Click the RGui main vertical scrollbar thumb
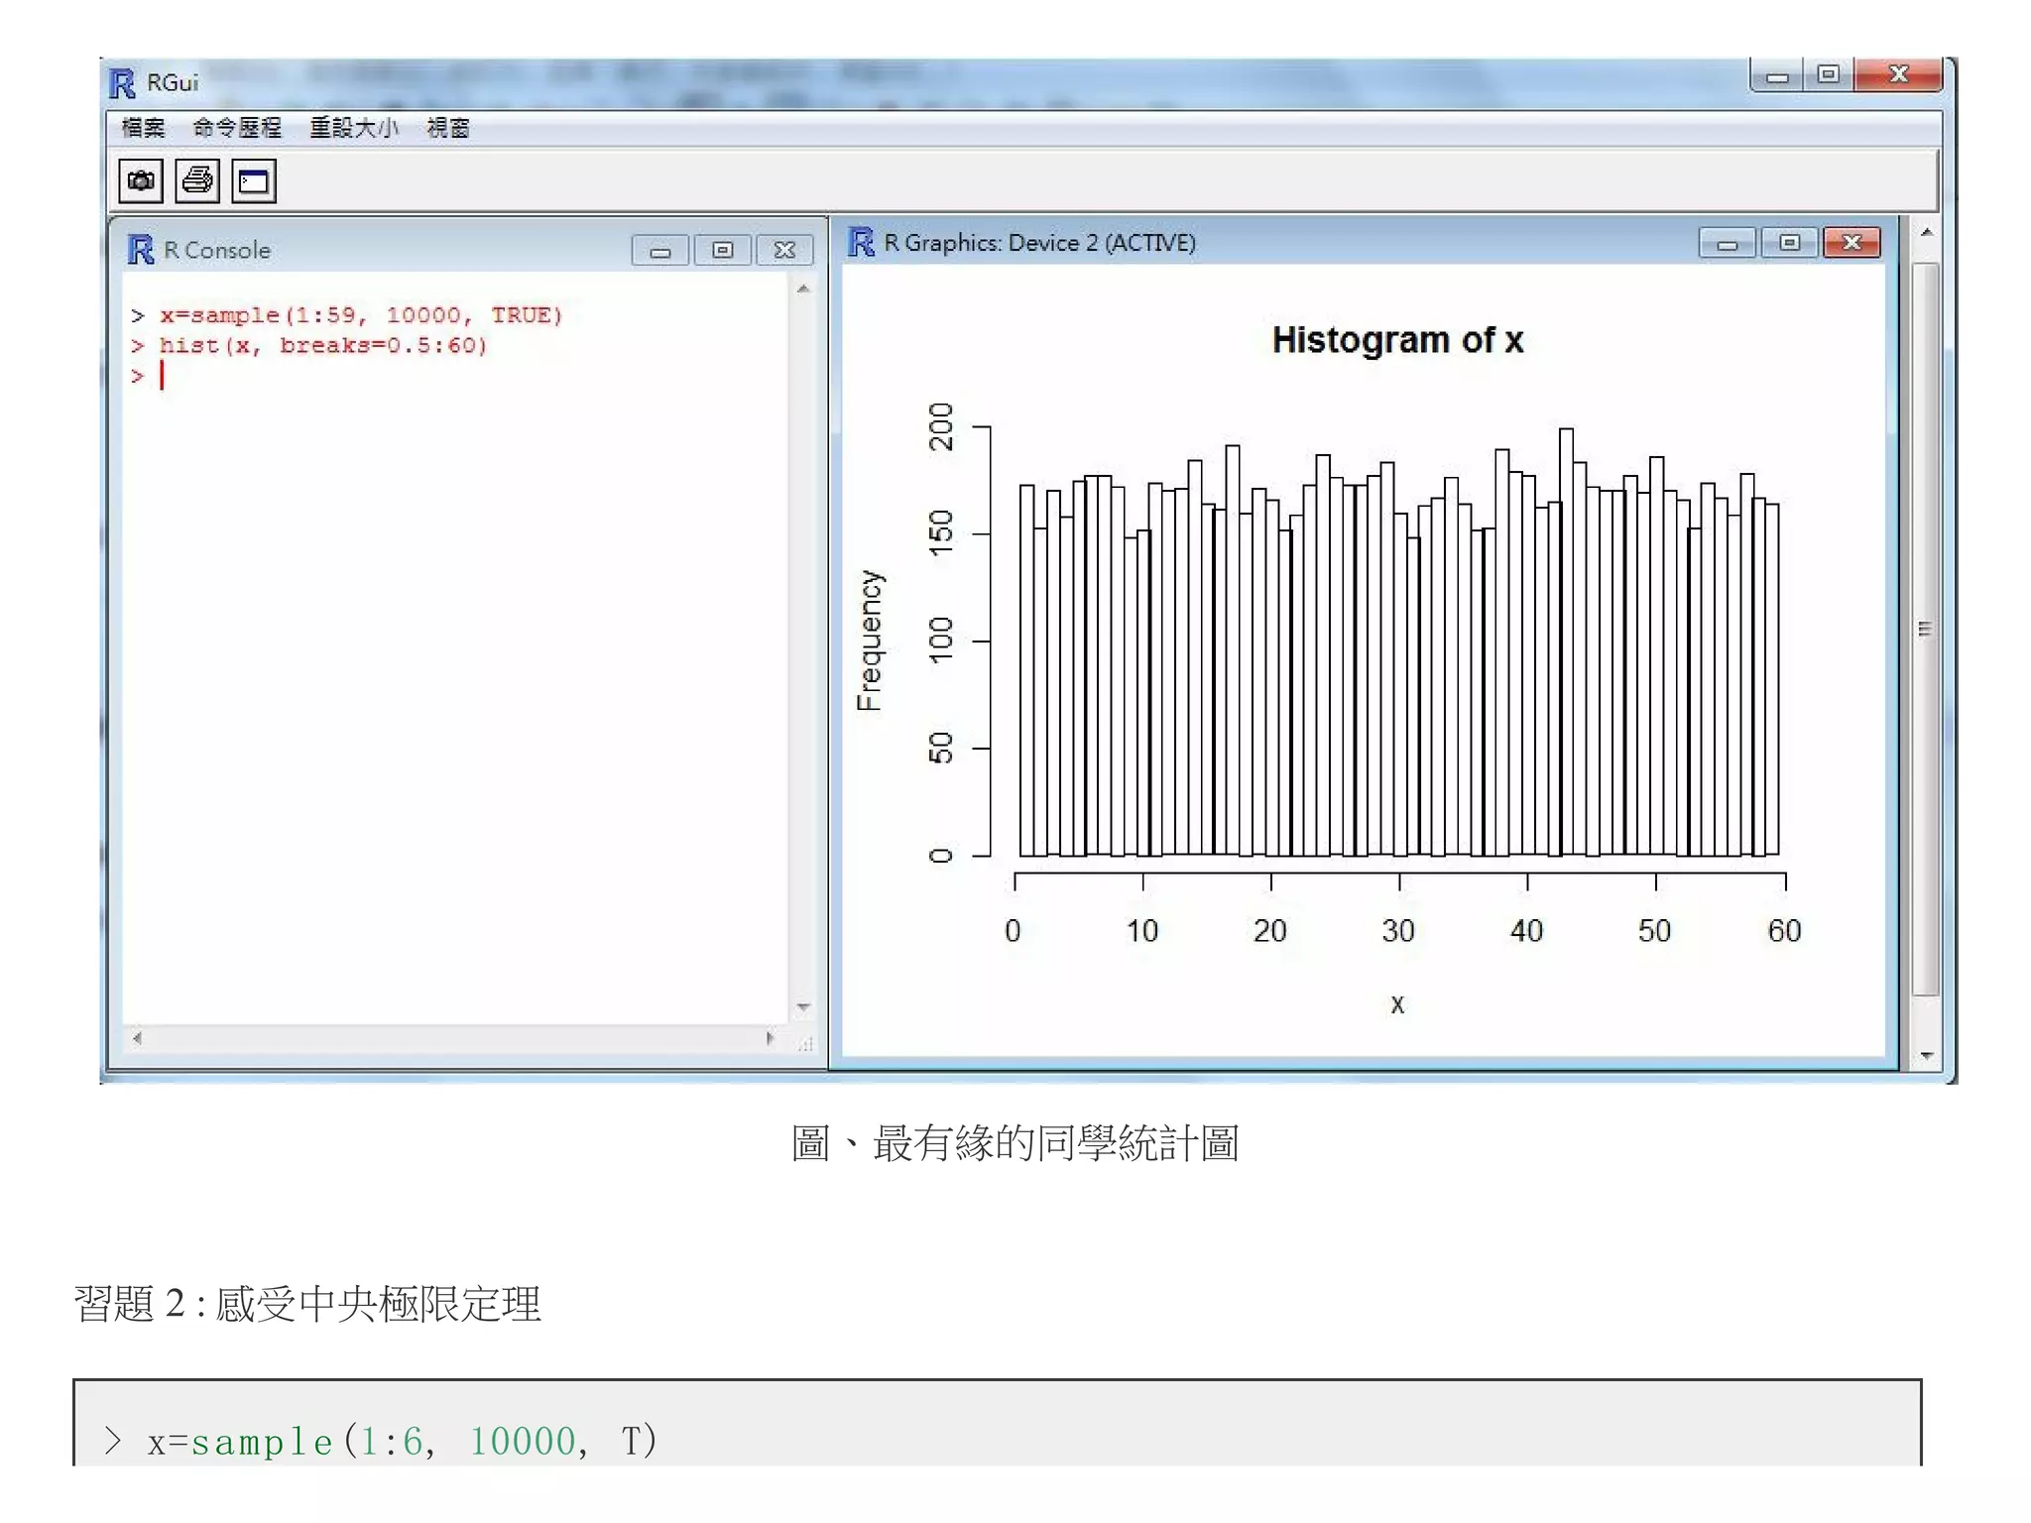 (x=1924, y=629)
